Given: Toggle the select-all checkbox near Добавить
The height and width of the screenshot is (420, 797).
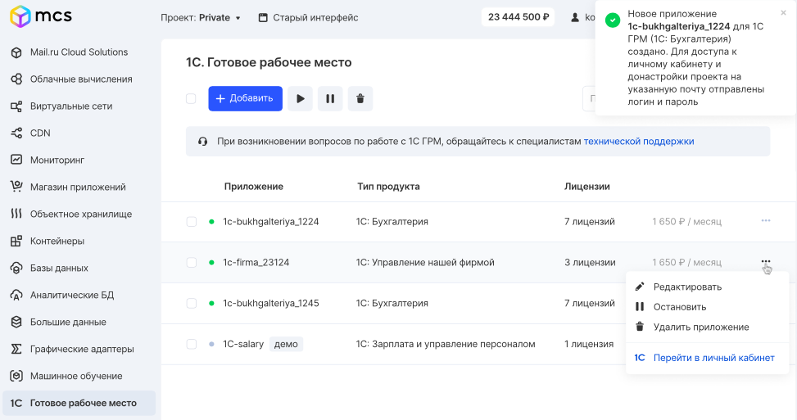Looking at the screenshot, I should coord(191,98).
